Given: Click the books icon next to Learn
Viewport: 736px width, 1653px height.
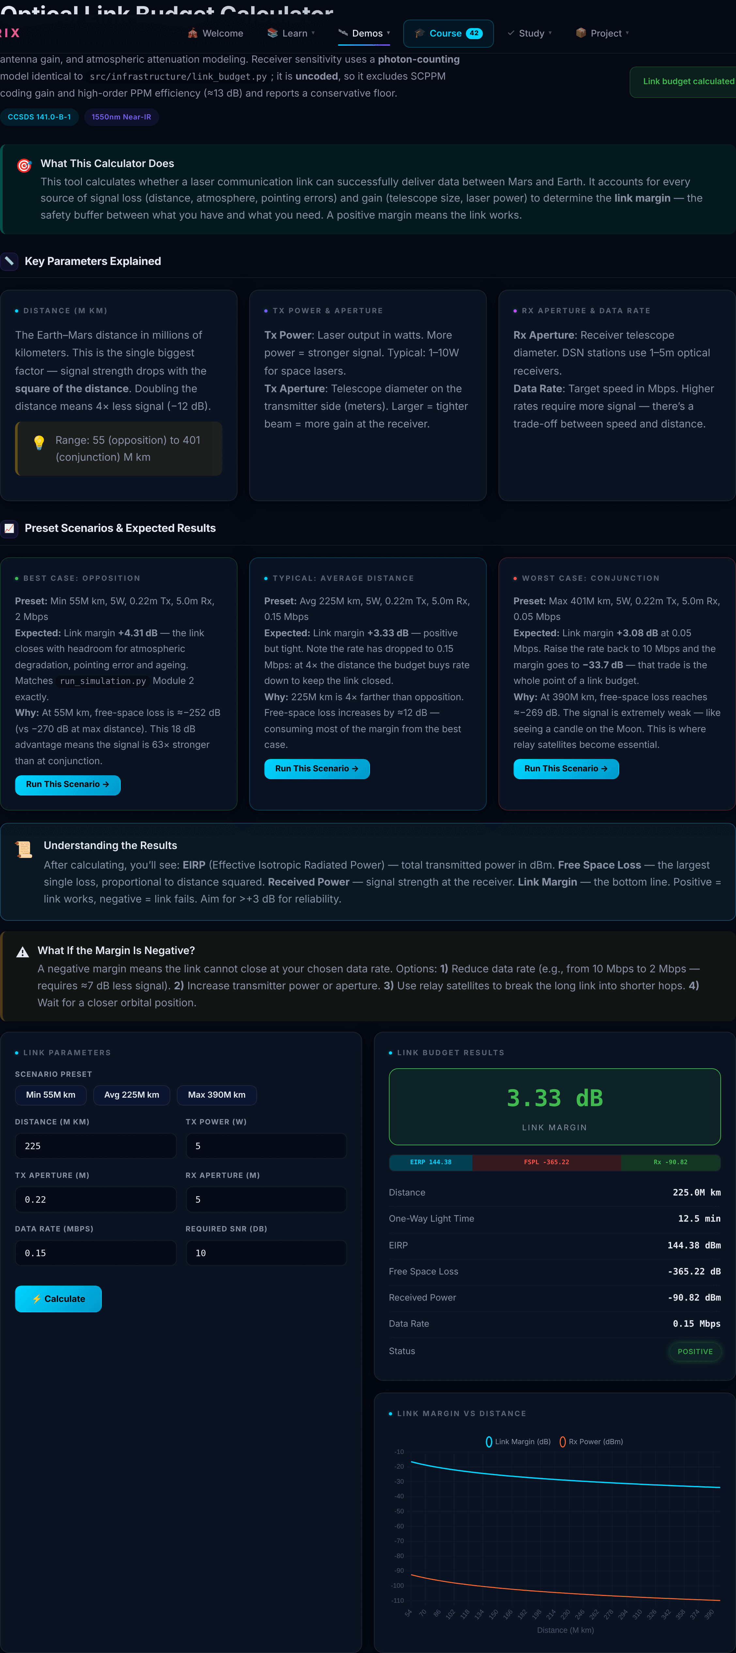Looking at the screenshot, I should (272, 33).
